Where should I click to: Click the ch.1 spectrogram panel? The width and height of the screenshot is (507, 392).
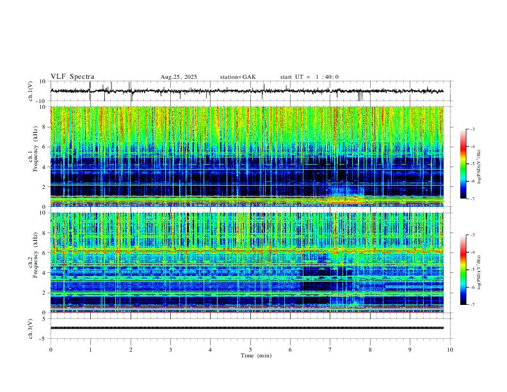(246, 156)
